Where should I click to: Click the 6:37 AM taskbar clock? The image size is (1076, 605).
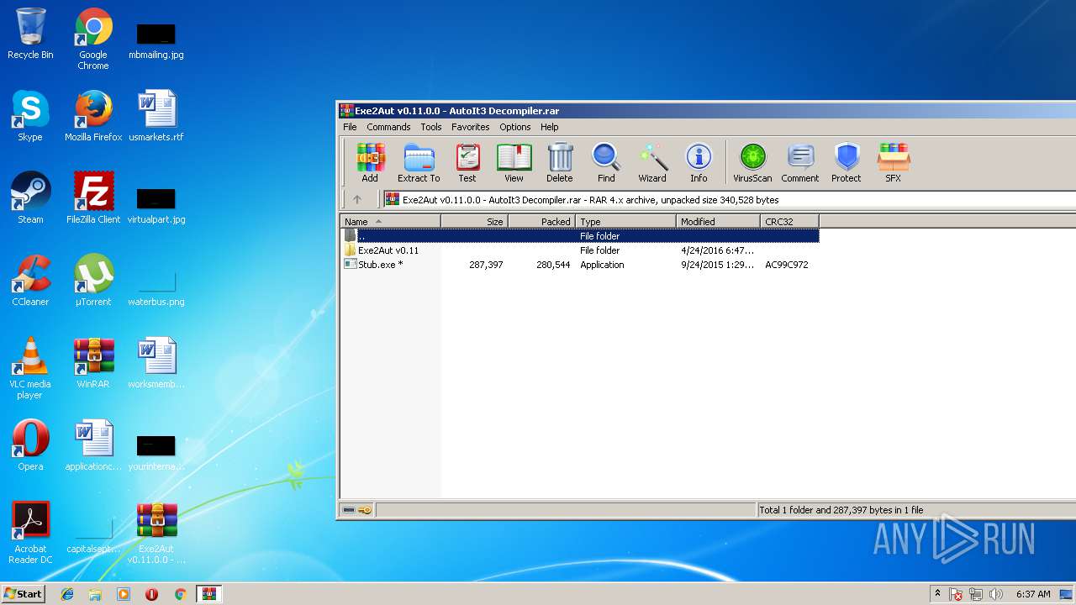[1033, 594]
